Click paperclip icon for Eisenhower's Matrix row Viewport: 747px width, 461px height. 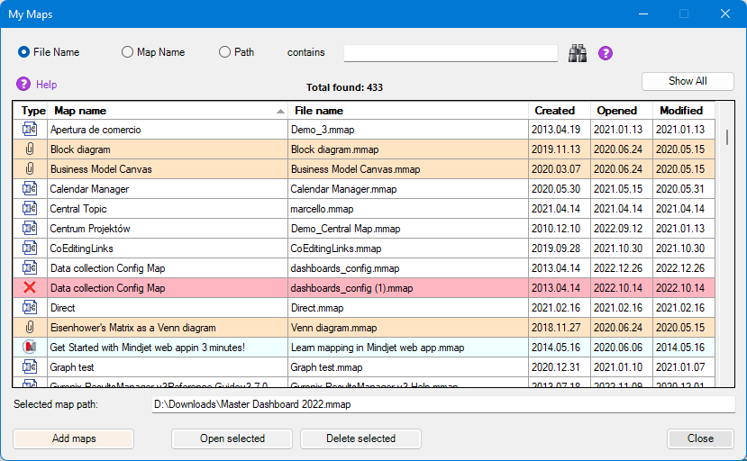click(30, 327)
